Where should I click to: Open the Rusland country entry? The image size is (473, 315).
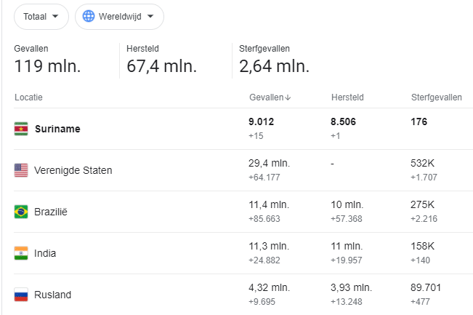pos(243,295)
